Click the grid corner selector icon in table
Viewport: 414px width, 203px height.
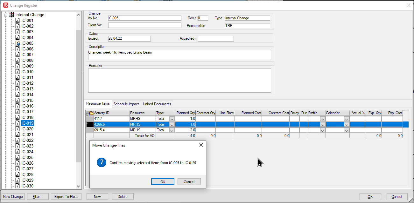coord(90,113)
